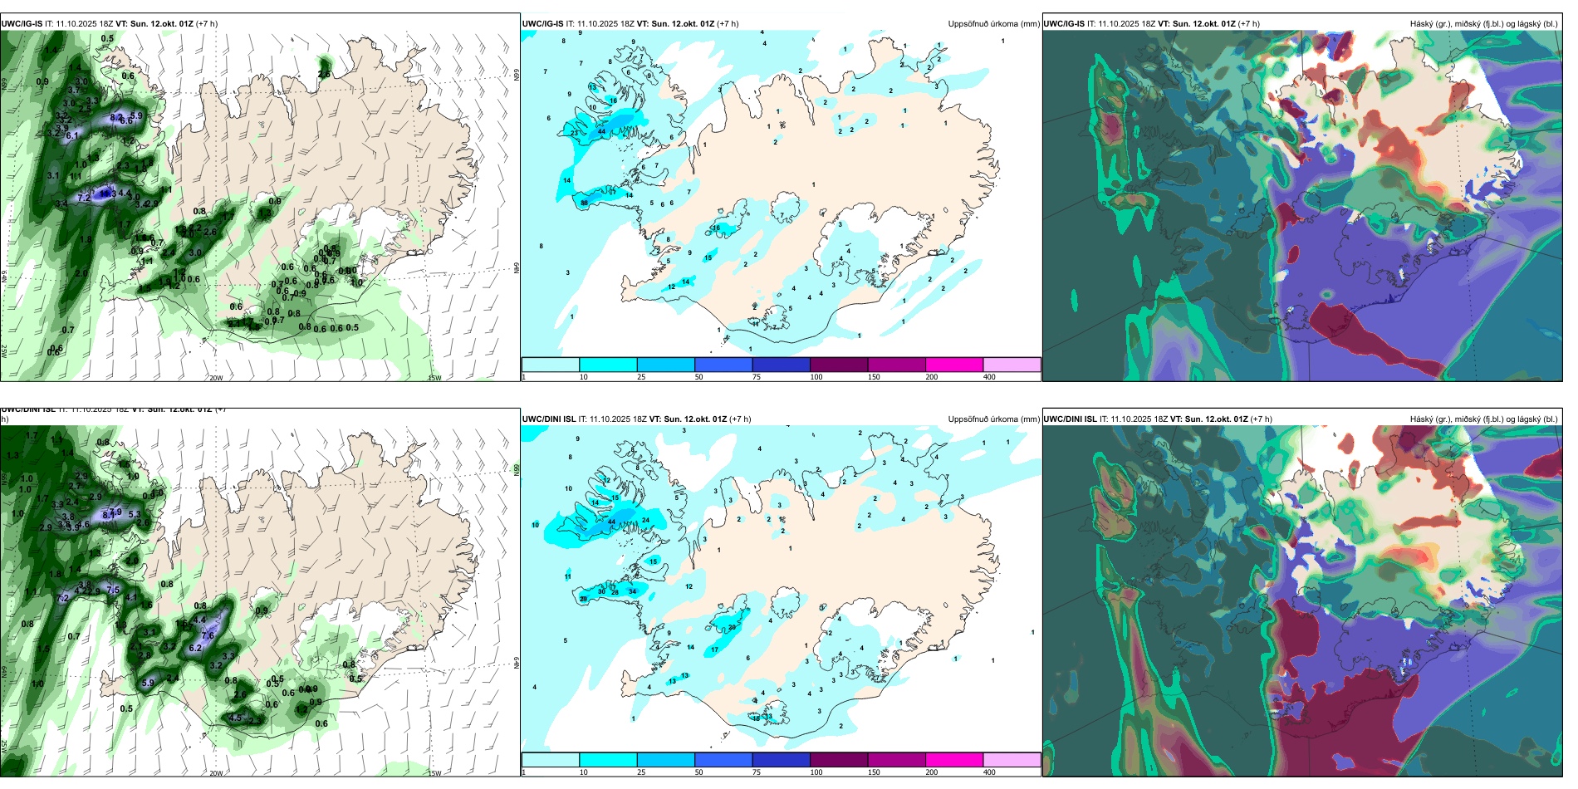The width and height of the screenshot is (1578, 789).
Task: Select the '20W' longitude label on the DINI ISL wind map
Action: click(x=216, y=773)
